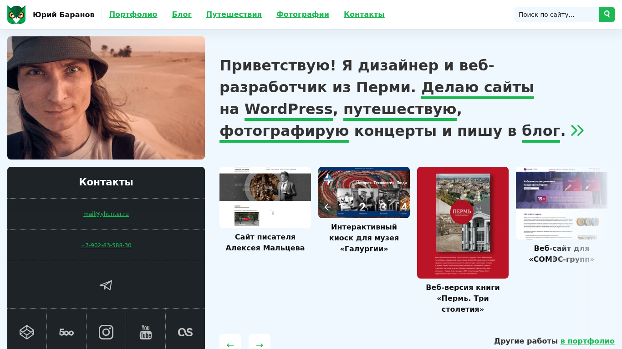Click the Другие работы text
The width and height of the screenshot is (622, 349).
tap(526, 341)
